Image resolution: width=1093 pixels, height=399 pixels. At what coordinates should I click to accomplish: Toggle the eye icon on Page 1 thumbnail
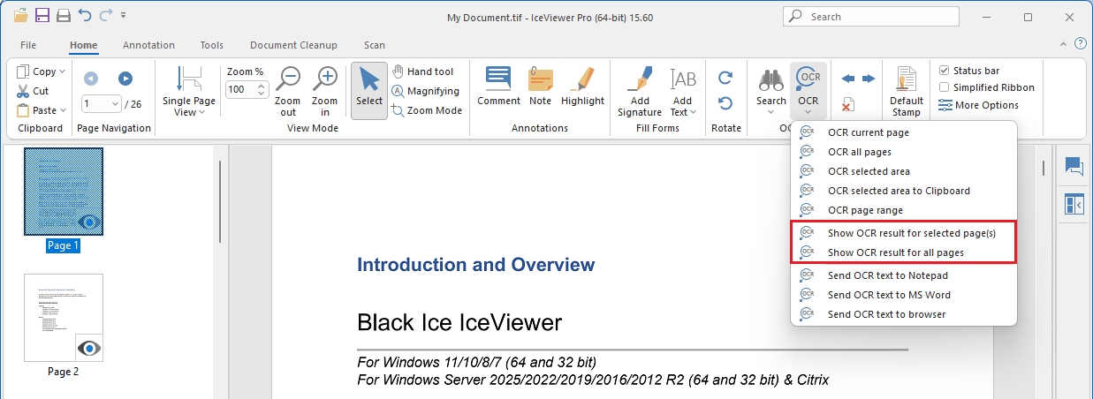pyautogui.click(x=89, y=222)
